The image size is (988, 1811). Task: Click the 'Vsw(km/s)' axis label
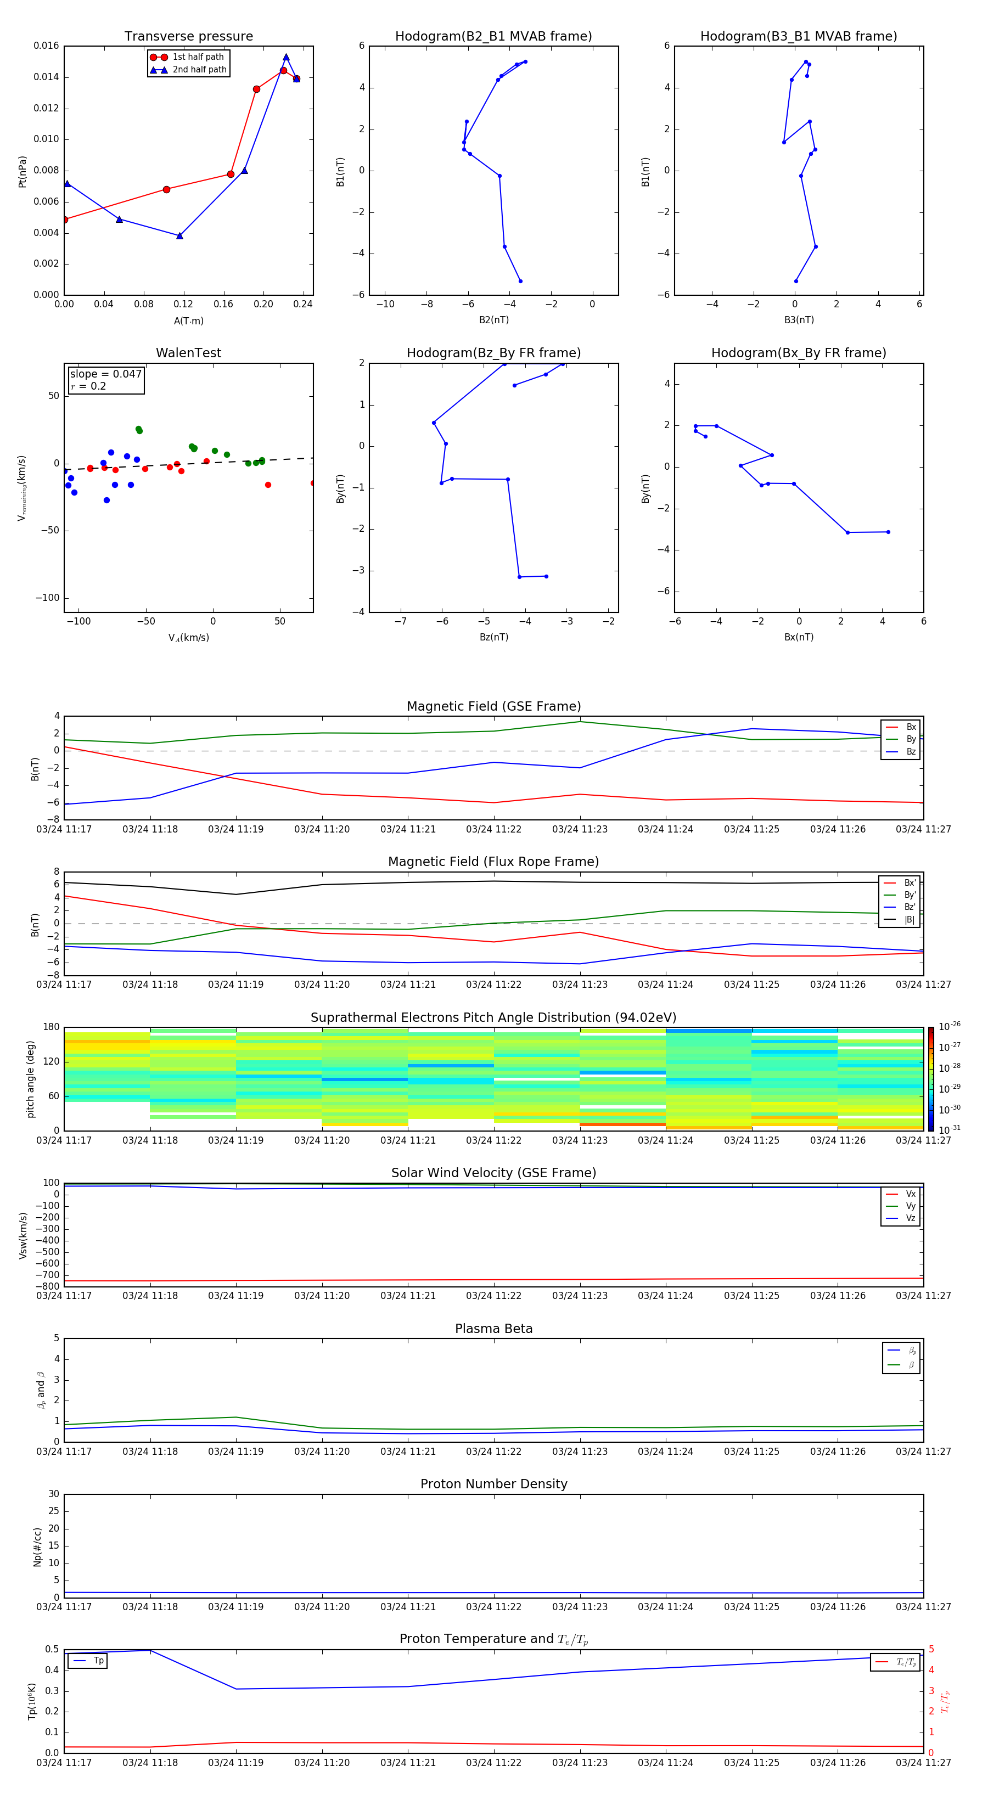[23, 1235]
